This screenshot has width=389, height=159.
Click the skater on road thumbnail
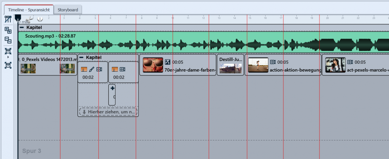(258, 65)
